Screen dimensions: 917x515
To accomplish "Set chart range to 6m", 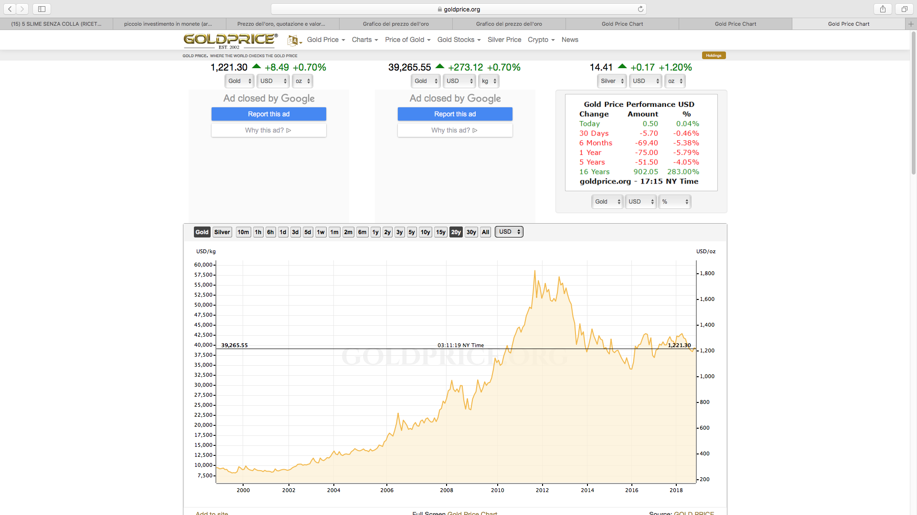I will click(363, 232).
